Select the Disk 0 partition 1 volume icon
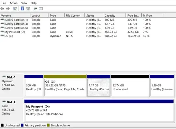The height and width of the screenshot is (129, 176). (2, 20)
